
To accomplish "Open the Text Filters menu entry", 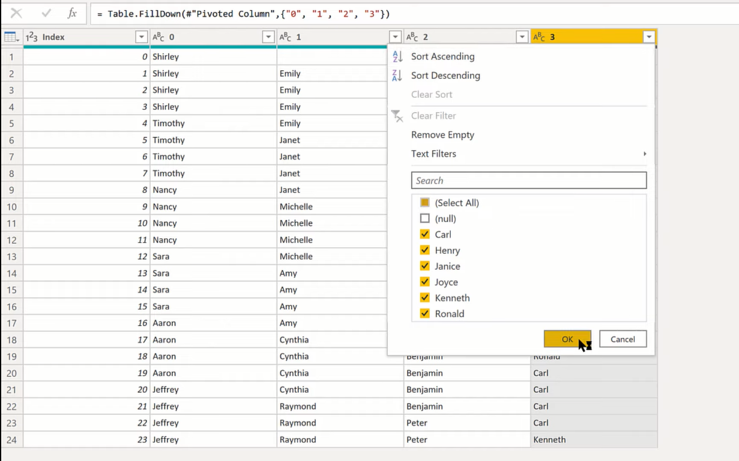I will click(433, 154).
